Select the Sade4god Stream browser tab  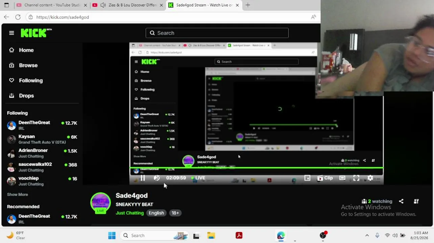pyautogui.click(x=204, y=5)
